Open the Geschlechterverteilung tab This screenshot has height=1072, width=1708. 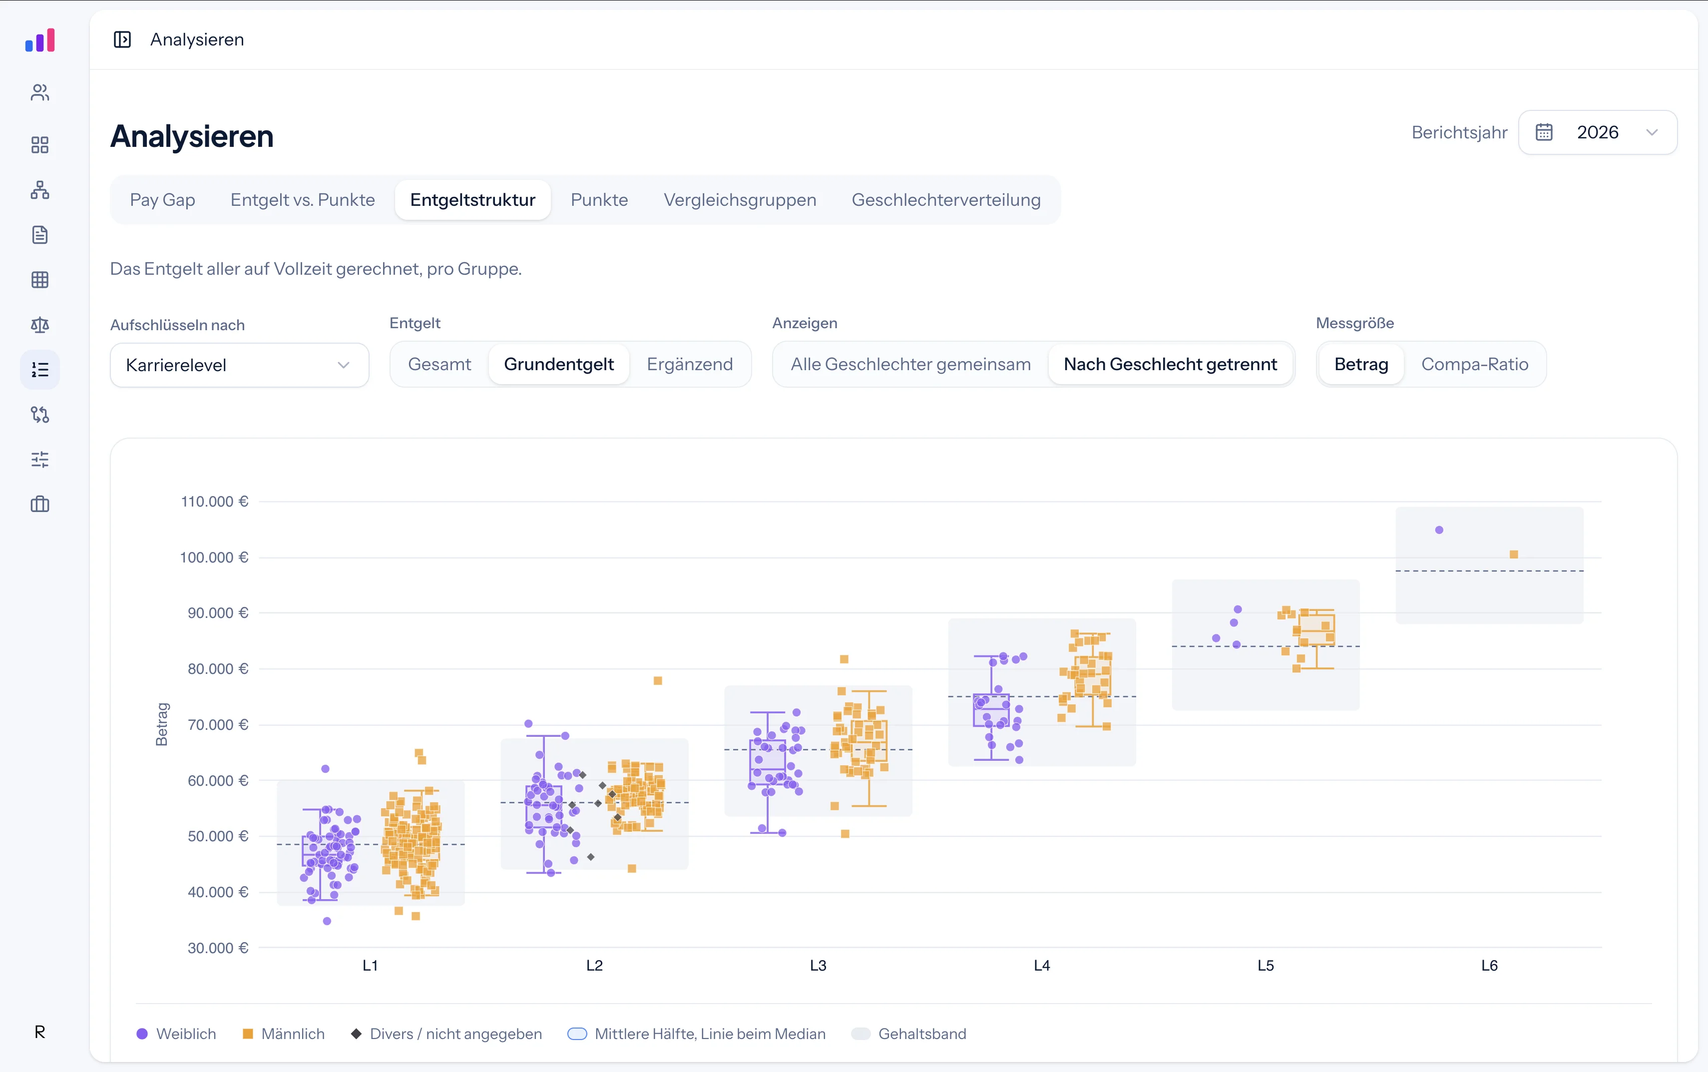point(946,200)
